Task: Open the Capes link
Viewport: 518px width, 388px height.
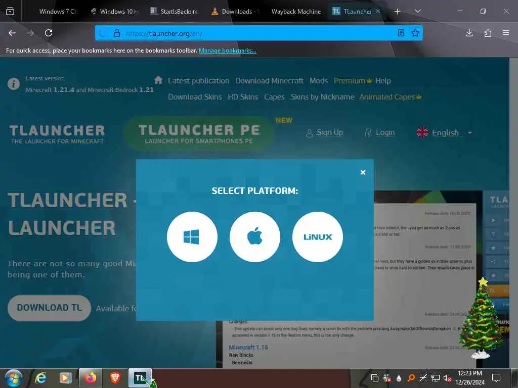Action: 274,97
